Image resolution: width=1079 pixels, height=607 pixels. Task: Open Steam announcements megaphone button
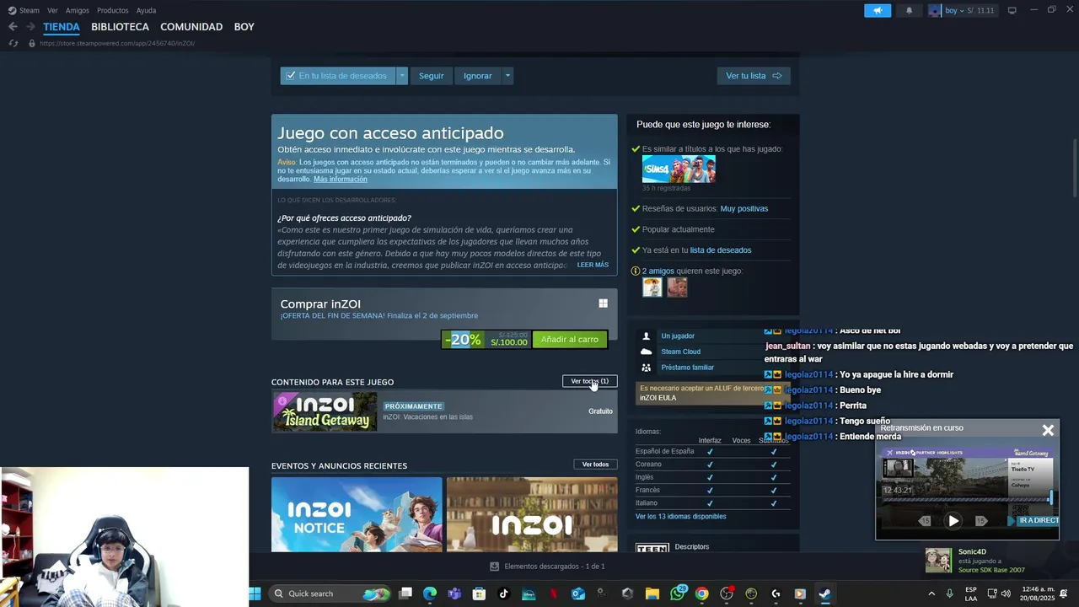878,11
